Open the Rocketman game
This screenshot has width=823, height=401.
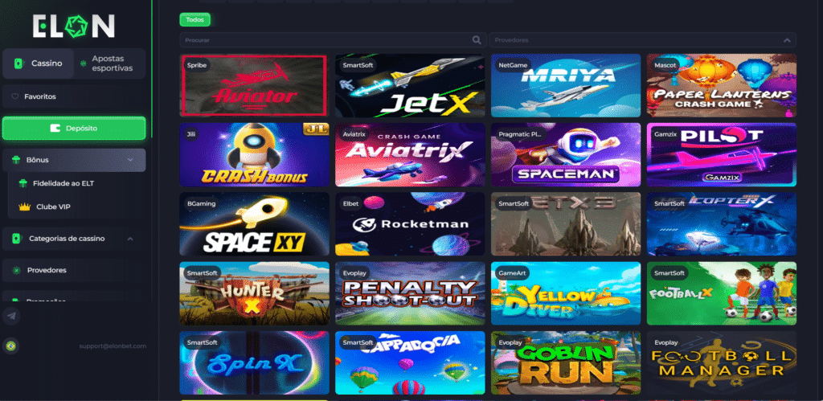(410, 224)
